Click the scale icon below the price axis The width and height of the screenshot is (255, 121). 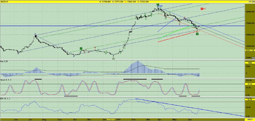point(253,58)
